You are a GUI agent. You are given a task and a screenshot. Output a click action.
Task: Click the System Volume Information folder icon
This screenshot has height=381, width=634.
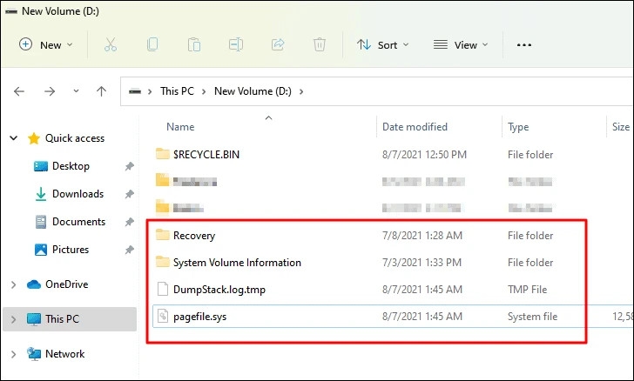[x=163, y=262]
